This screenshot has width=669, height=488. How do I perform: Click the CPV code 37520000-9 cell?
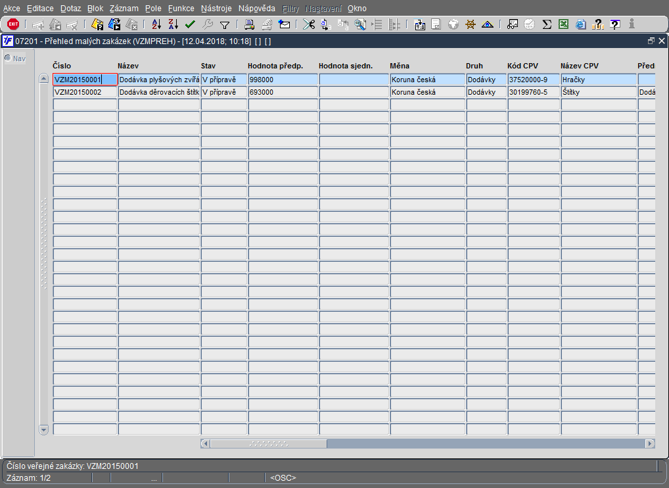[534, 80]
